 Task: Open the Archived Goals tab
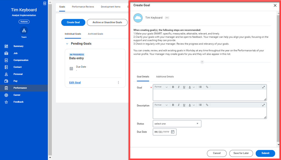[95, 34]
